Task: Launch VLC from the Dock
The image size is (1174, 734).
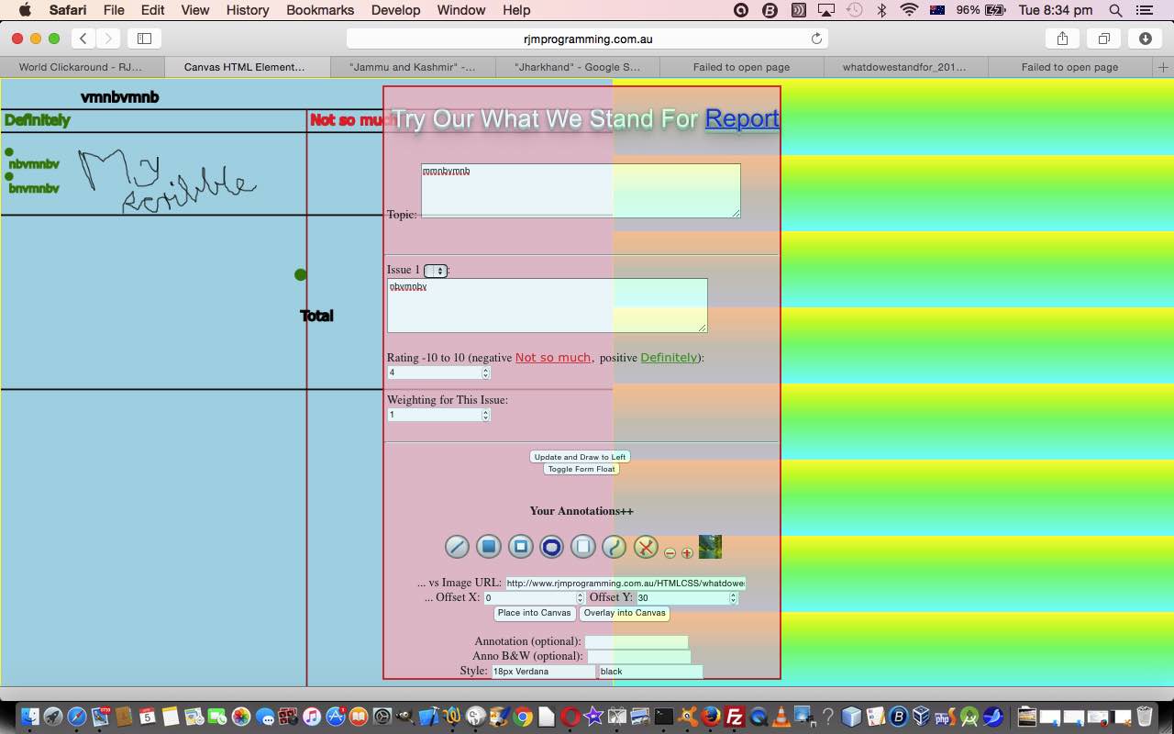Action: [x=782, y=717]
